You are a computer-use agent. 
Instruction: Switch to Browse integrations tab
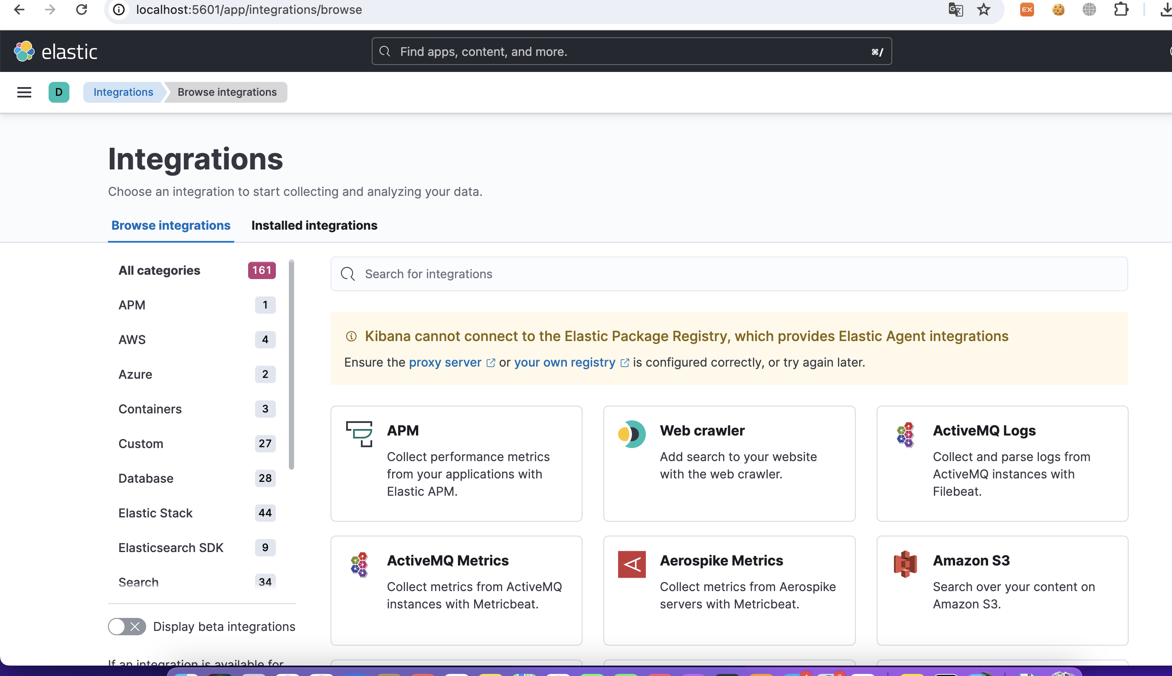click(171, 226)
